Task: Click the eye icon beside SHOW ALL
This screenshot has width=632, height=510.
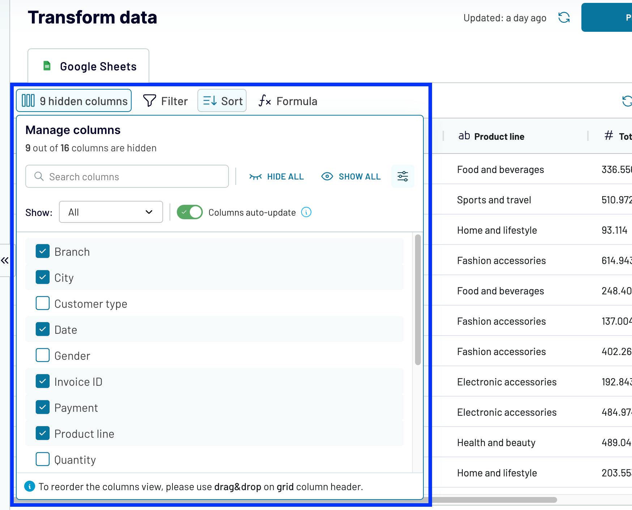Action: 327,177
